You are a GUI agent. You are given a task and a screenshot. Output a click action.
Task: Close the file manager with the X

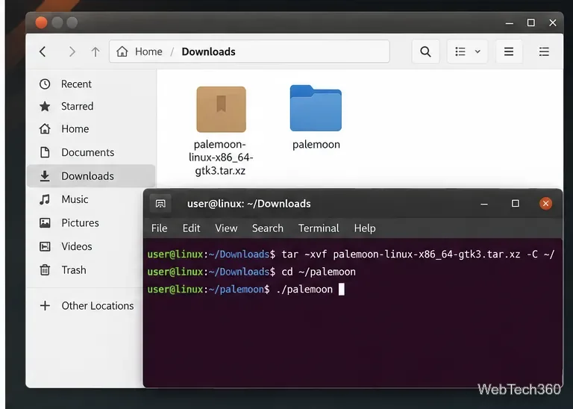pyautogui.click(x=553, y=22)
